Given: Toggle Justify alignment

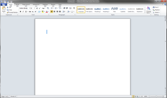Looking at the screenshot, I should (x=60, y=11).
